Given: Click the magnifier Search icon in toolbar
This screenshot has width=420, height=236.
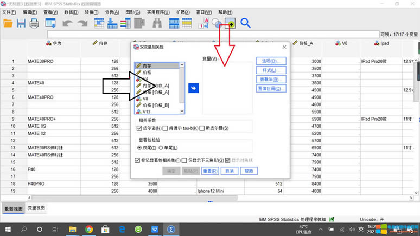Looking at the screenshot, I should click(246, 23).
